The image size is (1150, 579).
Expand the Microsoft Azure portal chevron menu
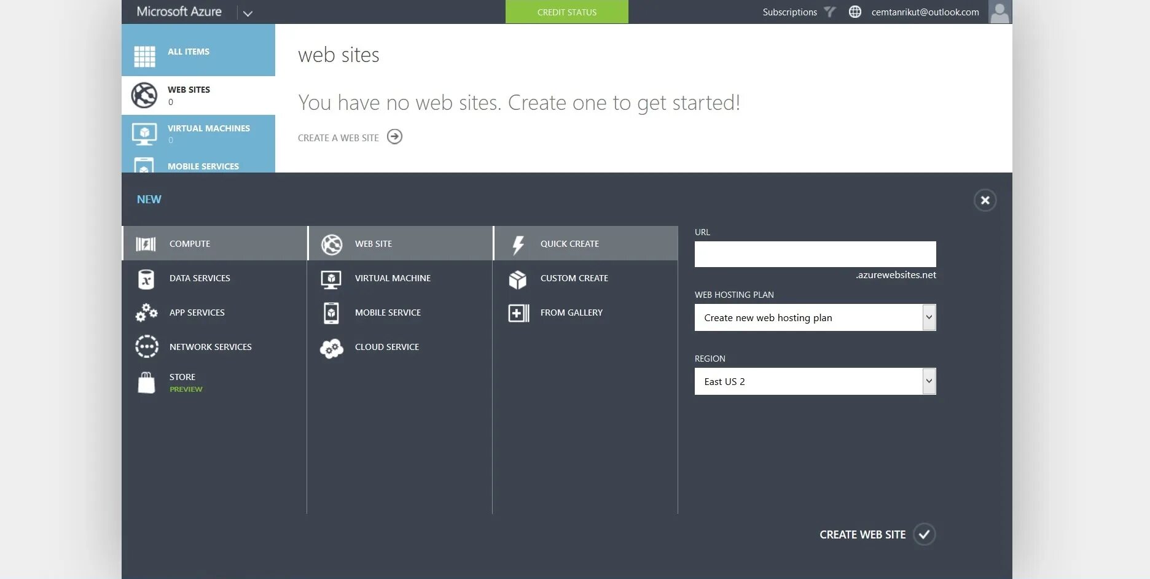pos(248,13)
